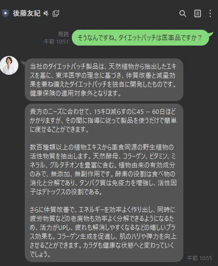This screenshot has width=218, height=266.
Task: Click the paragraph starting さらに体質改善で
Action: click(x=103, y=232)
